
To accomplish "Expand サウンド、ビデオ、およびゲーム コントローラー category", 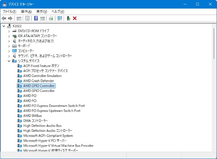I will point(9,56).
